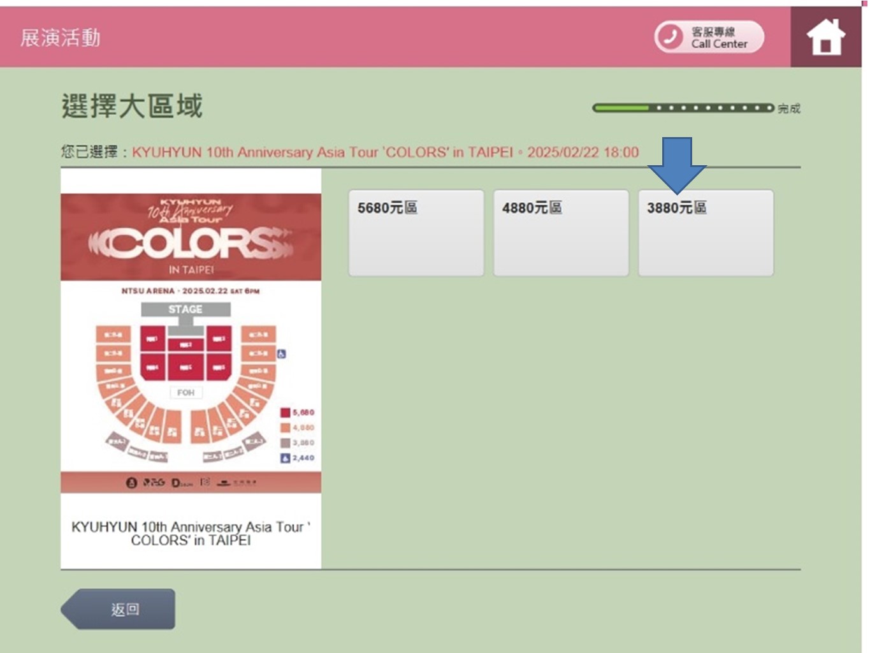Go to the home screen icon
This screenshot has width=870, height=653.
(825, 37)
